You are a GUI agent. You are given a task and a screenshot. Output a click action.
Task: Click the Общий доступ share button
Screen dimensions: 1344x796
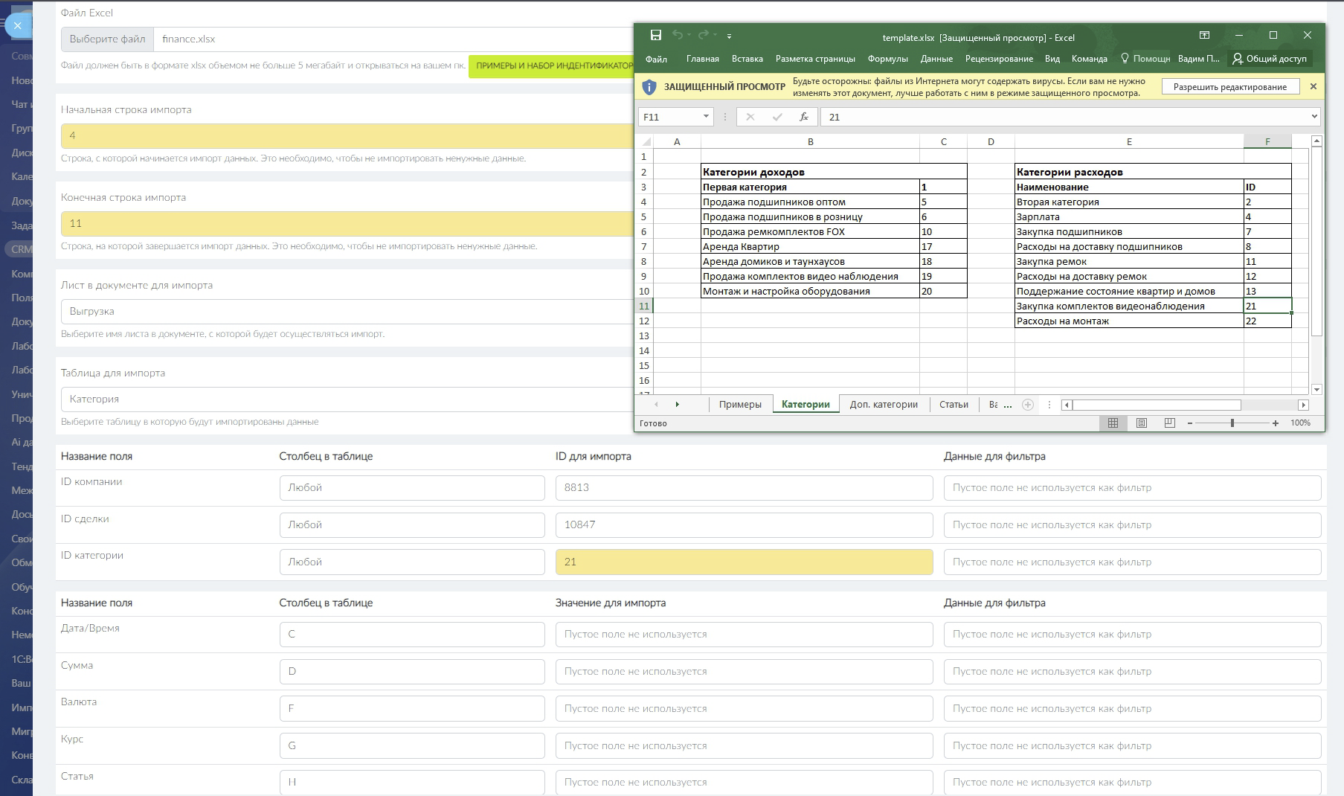(x=1269, y=58)
